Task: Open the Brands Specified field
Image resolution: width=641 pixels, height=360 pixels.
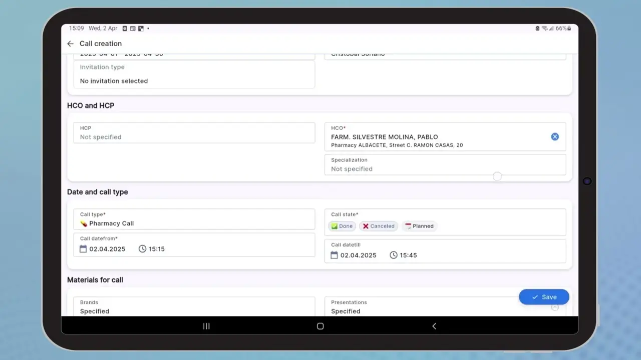Action: click(194, 306)
